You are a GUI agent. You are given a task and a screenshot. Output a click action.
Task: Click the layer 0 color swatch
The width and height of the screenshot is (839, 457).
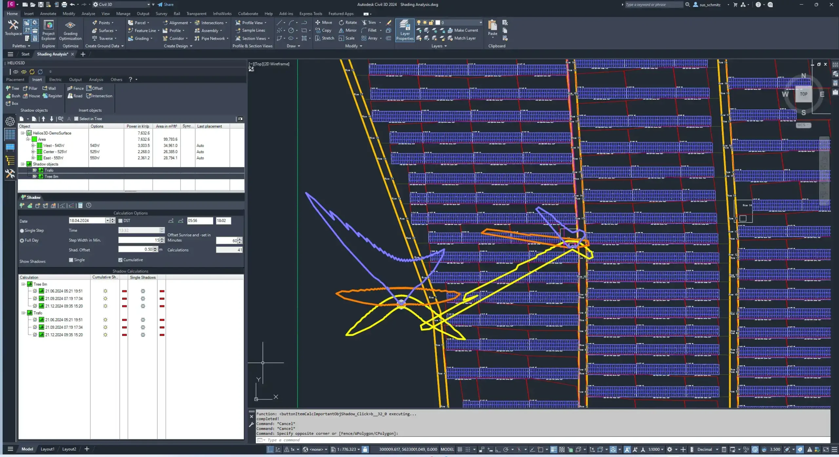tap(438, 23)
